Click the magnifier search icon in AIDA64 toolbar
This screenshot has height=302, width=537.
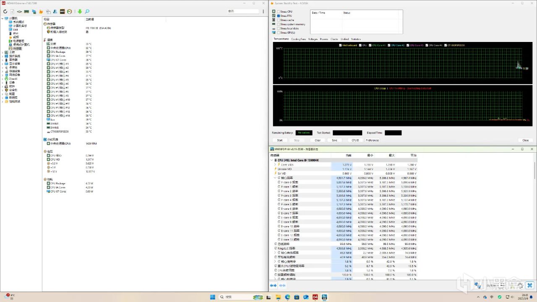(87, 11)
